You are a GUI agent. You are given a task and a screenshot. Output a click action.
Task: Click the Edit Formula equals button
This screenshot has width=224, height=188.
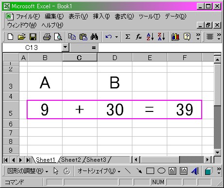94,47
